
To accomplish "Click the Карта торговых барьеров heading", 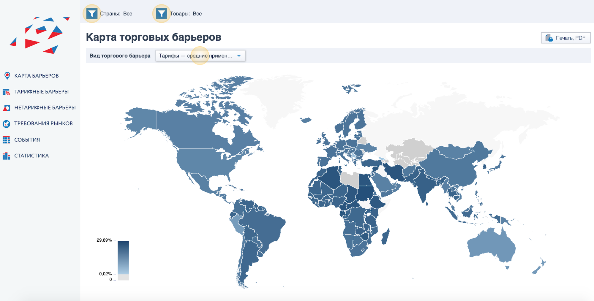I will pos(154,37).
